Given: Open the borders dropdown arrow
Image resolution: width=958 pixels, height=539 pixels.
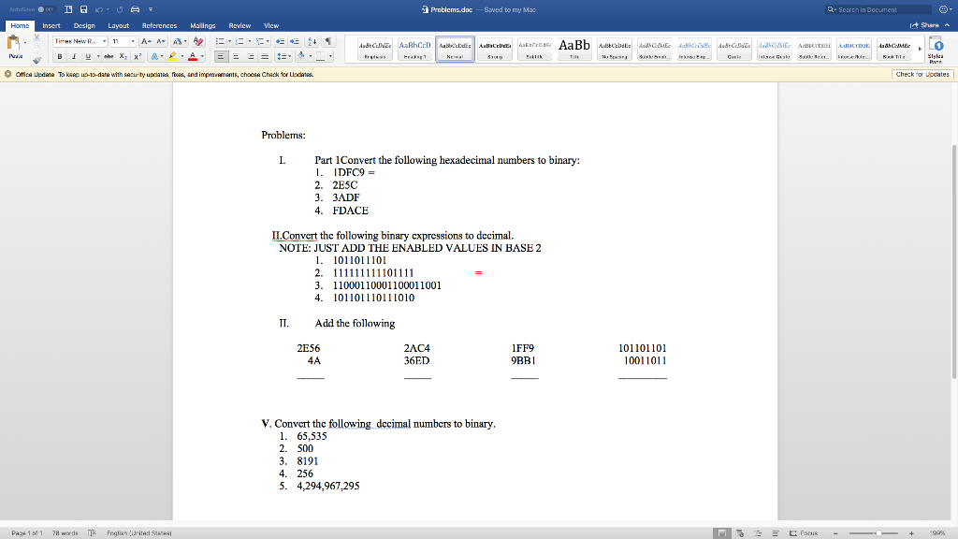Looking at the screenshot, I should 330,56.
